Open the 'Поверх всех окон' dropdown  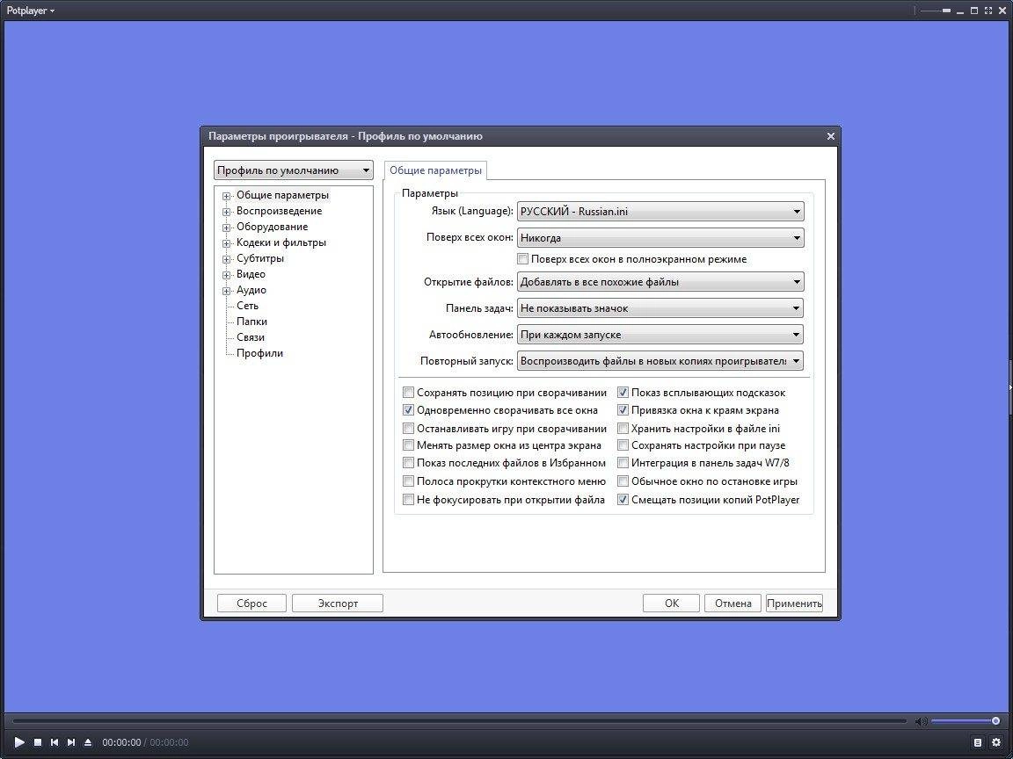[660, 237]
